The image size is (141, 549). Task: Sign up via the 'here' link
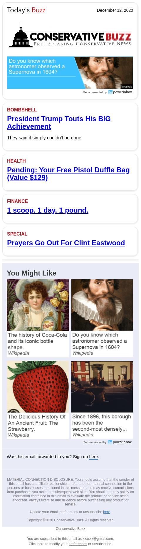(x=93, y=457)
